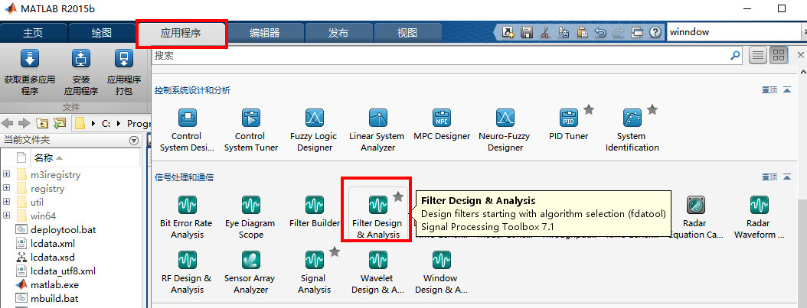
Task: Expand the m3iregistry folder node
Action: coord(7,174)
